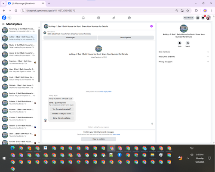Click the Facebook search magnifier icon
The image size is (215, 172).
9,18
